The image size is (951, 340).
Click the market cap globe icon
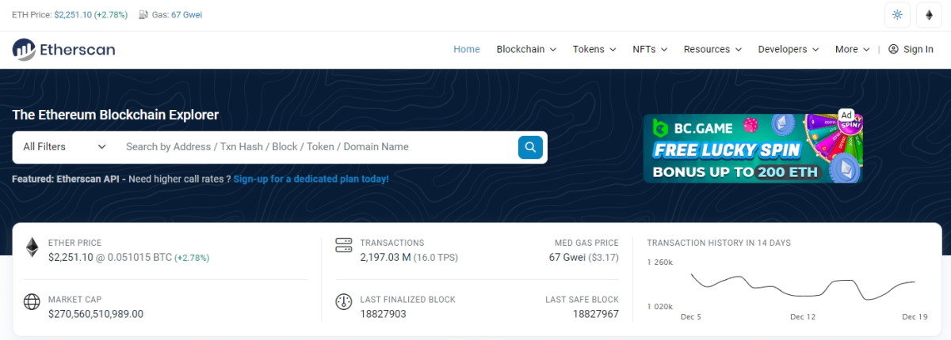coord(32,302)
